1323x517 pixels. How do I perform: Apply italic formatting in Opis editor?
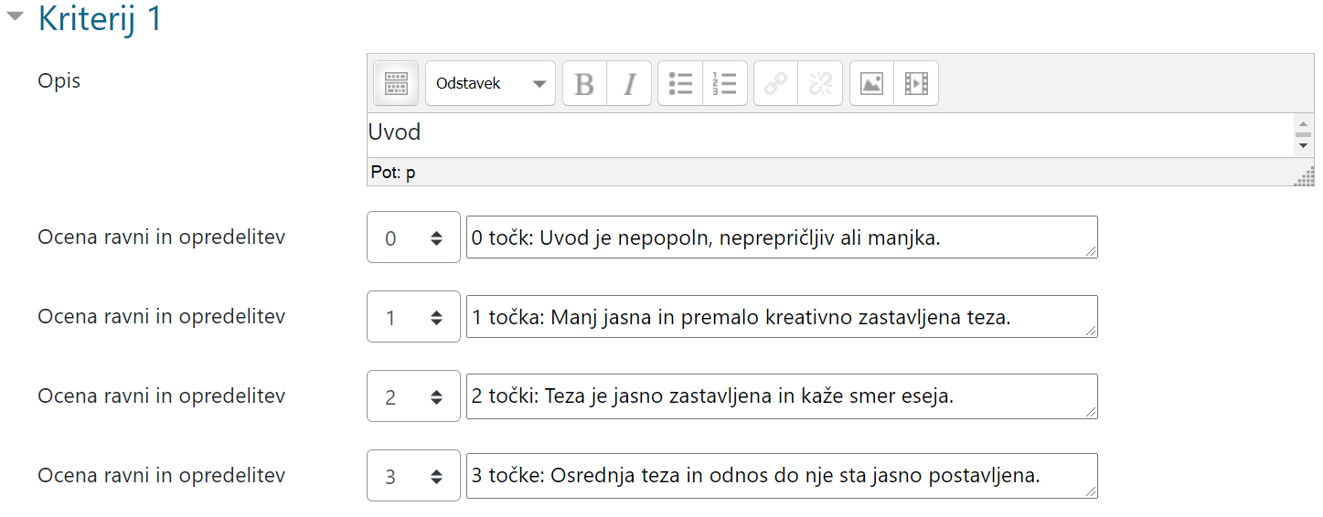point(629,84)
